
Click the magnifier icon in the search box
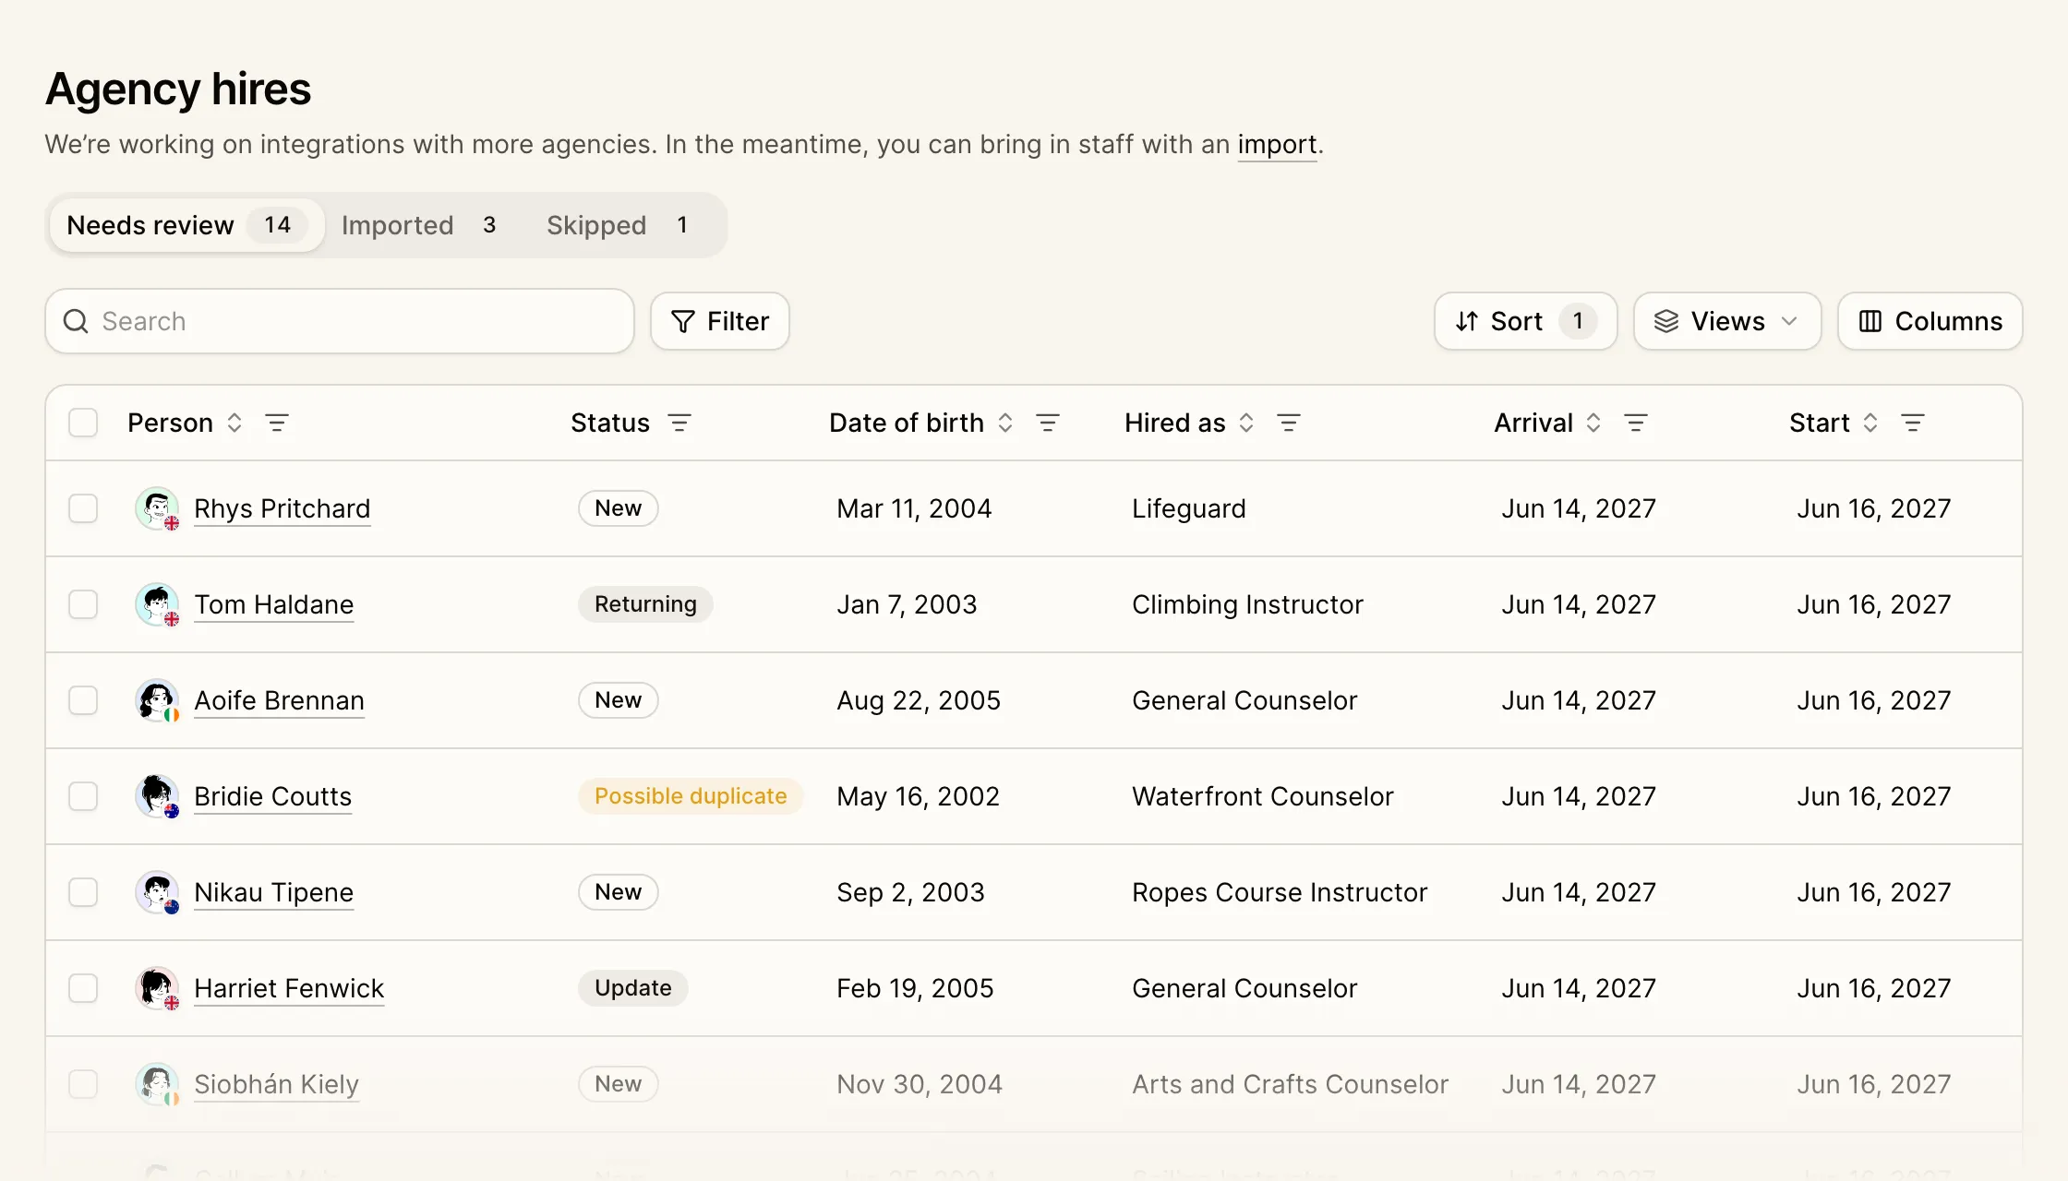tap(76, 321)
